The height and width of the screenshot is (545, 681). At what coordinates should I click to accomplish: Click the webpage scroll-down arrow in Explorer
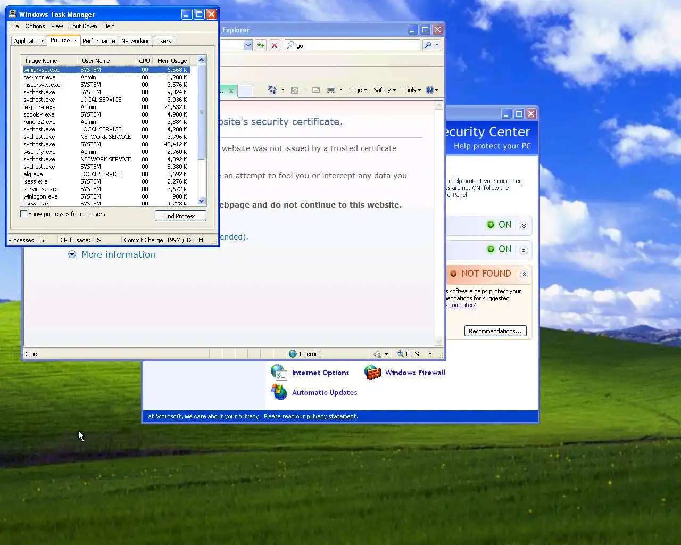pos(439,342)
